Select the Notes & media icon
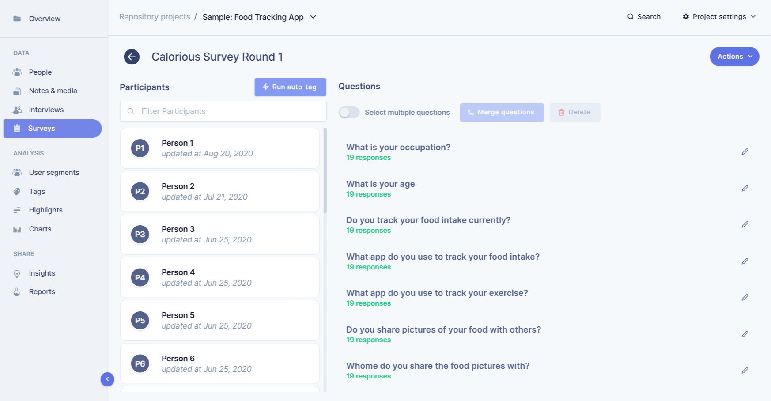The height and width of the screenshot is (401, 771). click(x=17, y=91)
